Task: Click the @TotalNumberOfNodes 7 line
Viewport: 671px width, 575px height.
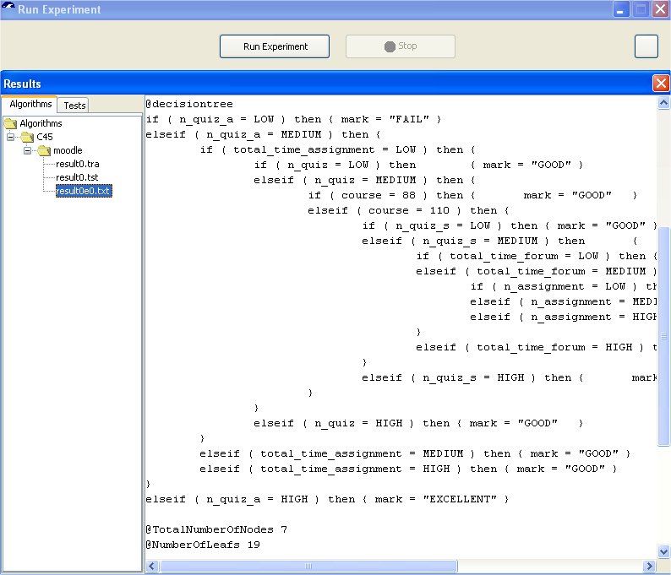Action: 216,529
